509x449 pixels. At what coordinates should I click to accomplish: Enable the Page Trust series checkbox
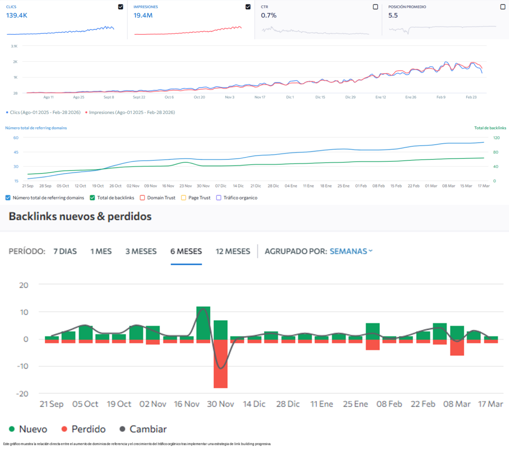pyautogui.click(x=183, y=198)
